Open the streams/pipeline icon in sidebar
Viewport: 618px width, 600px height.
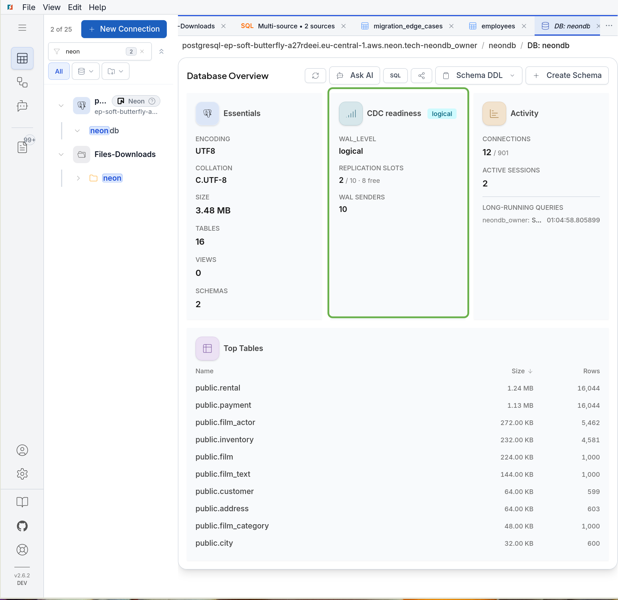pos(22,82)
